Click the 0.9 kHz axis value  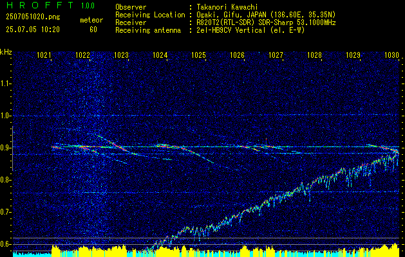click(5, 148)
